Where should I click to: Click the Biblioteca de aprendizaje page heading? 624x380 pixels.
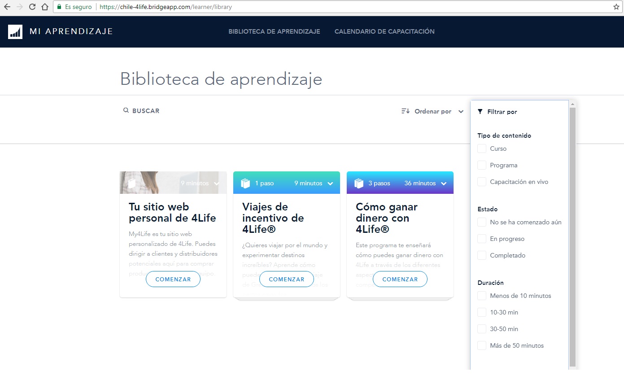coord(221,79)
